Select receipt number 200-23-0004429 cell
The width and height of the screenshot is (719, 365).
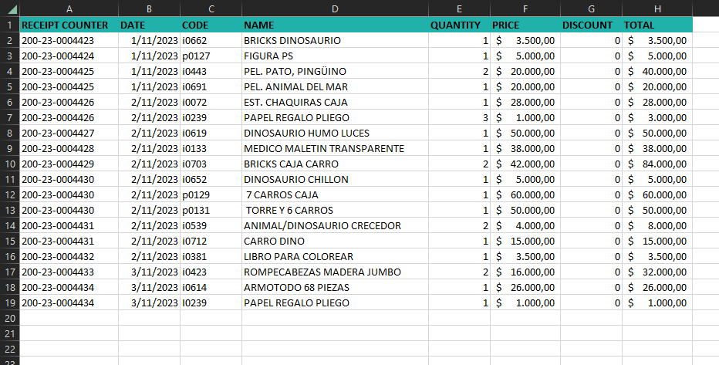tap(69, 164)
